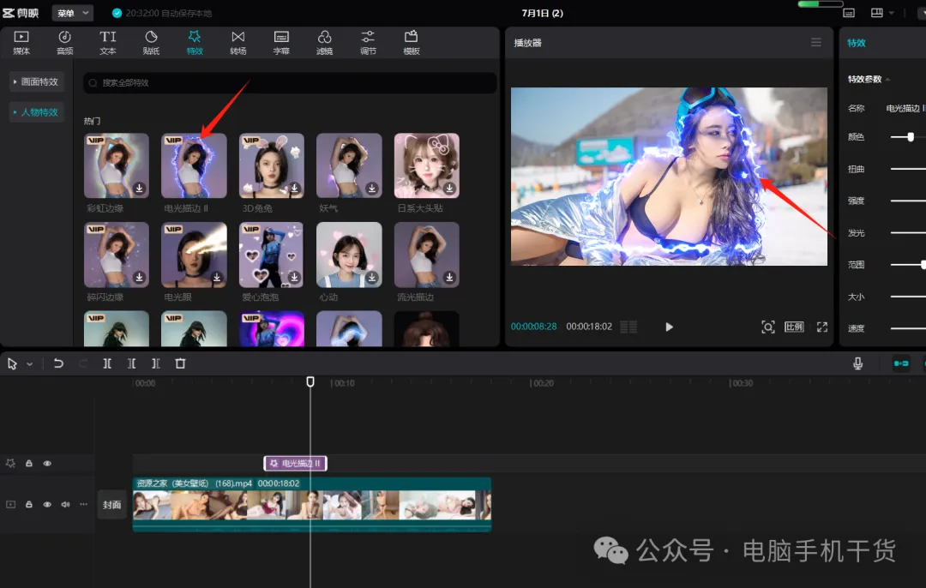
Task: Open the 比例 aspect ratio button
Action: (794, 327)
